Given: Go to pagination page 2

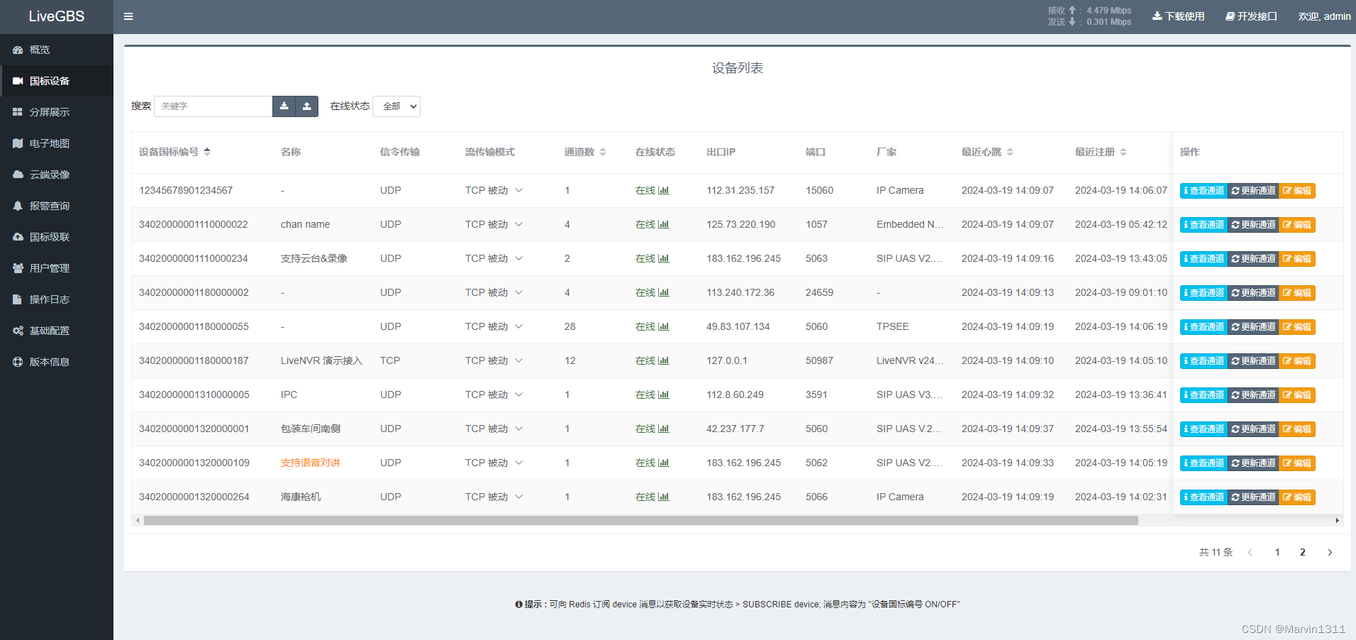Looking at the screenshot, I should (1303, 552).
